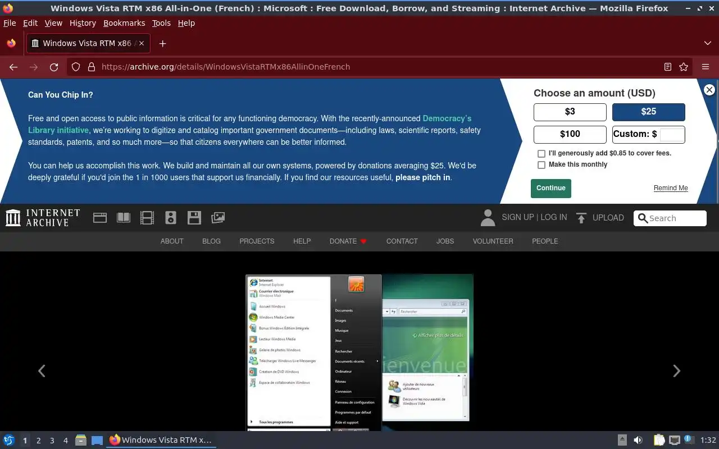Select the $25 donation amount

648,112
